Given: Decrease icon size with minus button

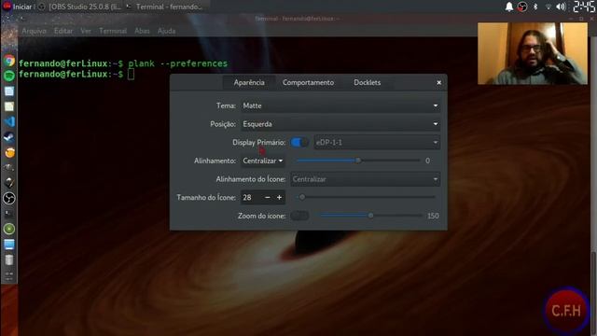Looking at the screenshot, I should (268, 197).
